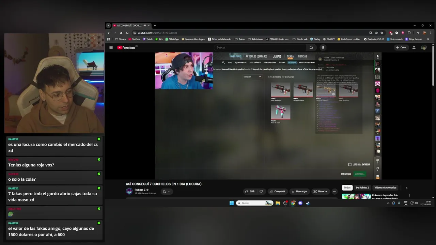This screenshot has height=245, width=436.
Task: Bookmark this page with star icon
Action: [382, 33]
